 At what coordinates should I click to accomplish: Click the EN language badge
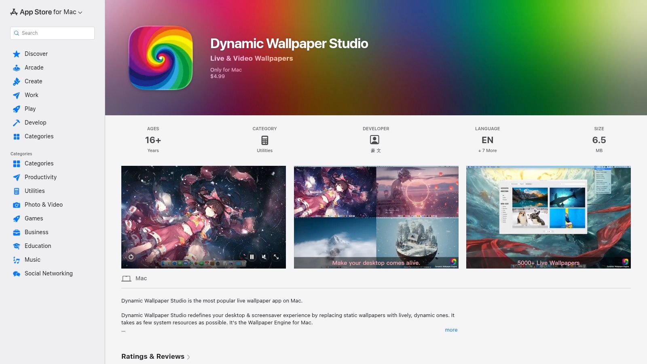(488, 140)
